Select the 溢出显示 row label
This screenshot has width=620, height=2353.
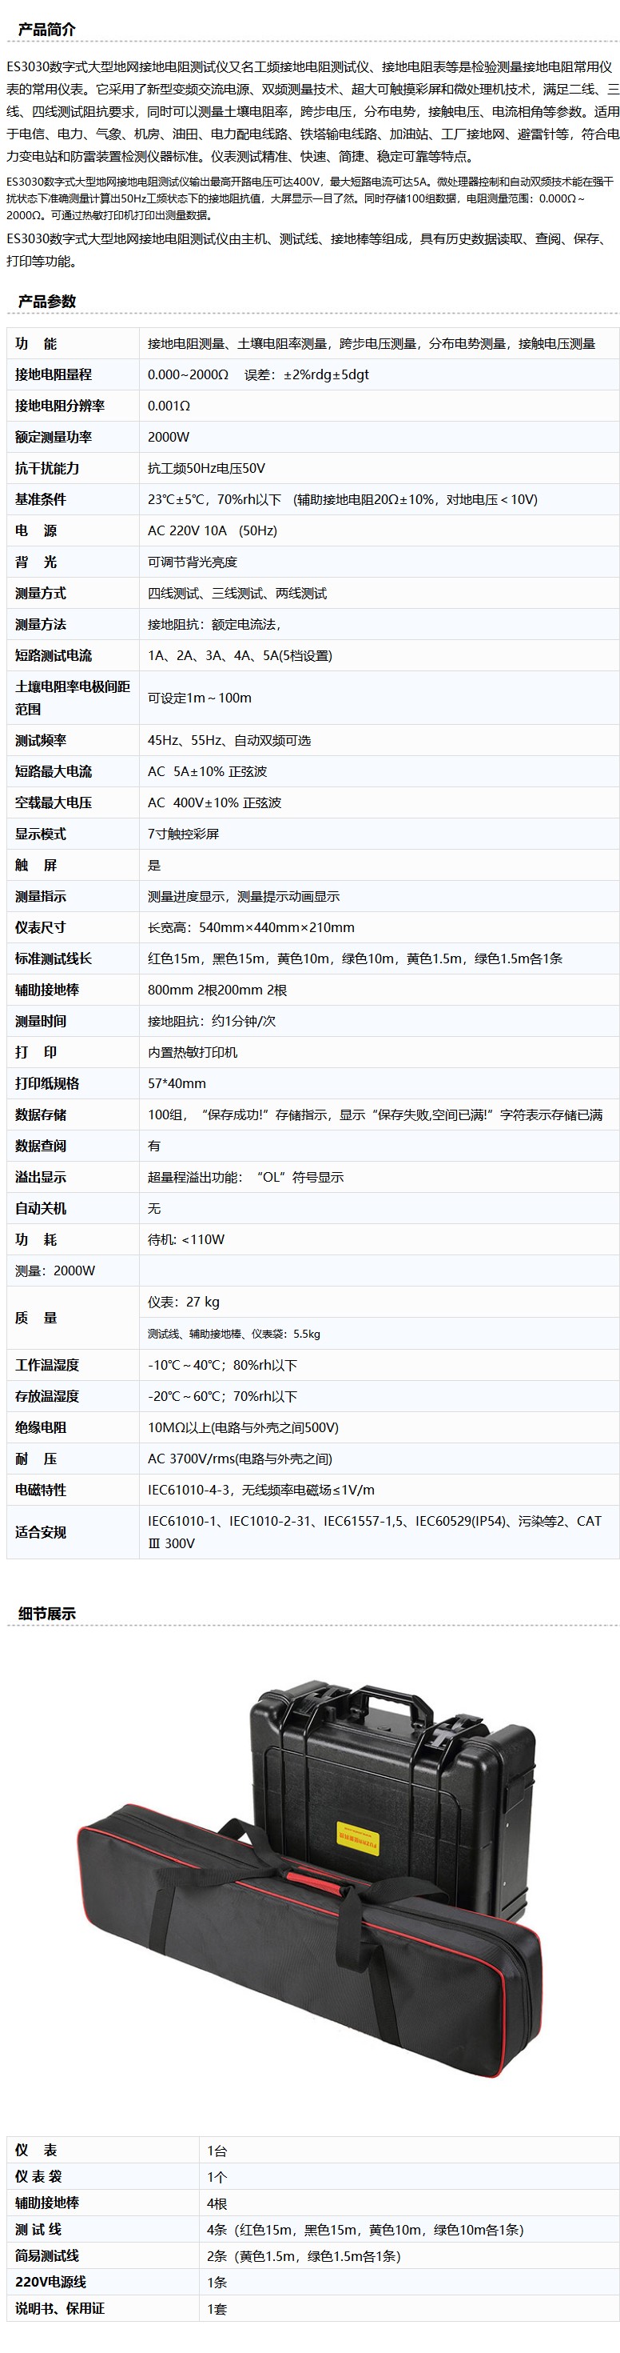pyautogui.click(x=40, y=1176)
